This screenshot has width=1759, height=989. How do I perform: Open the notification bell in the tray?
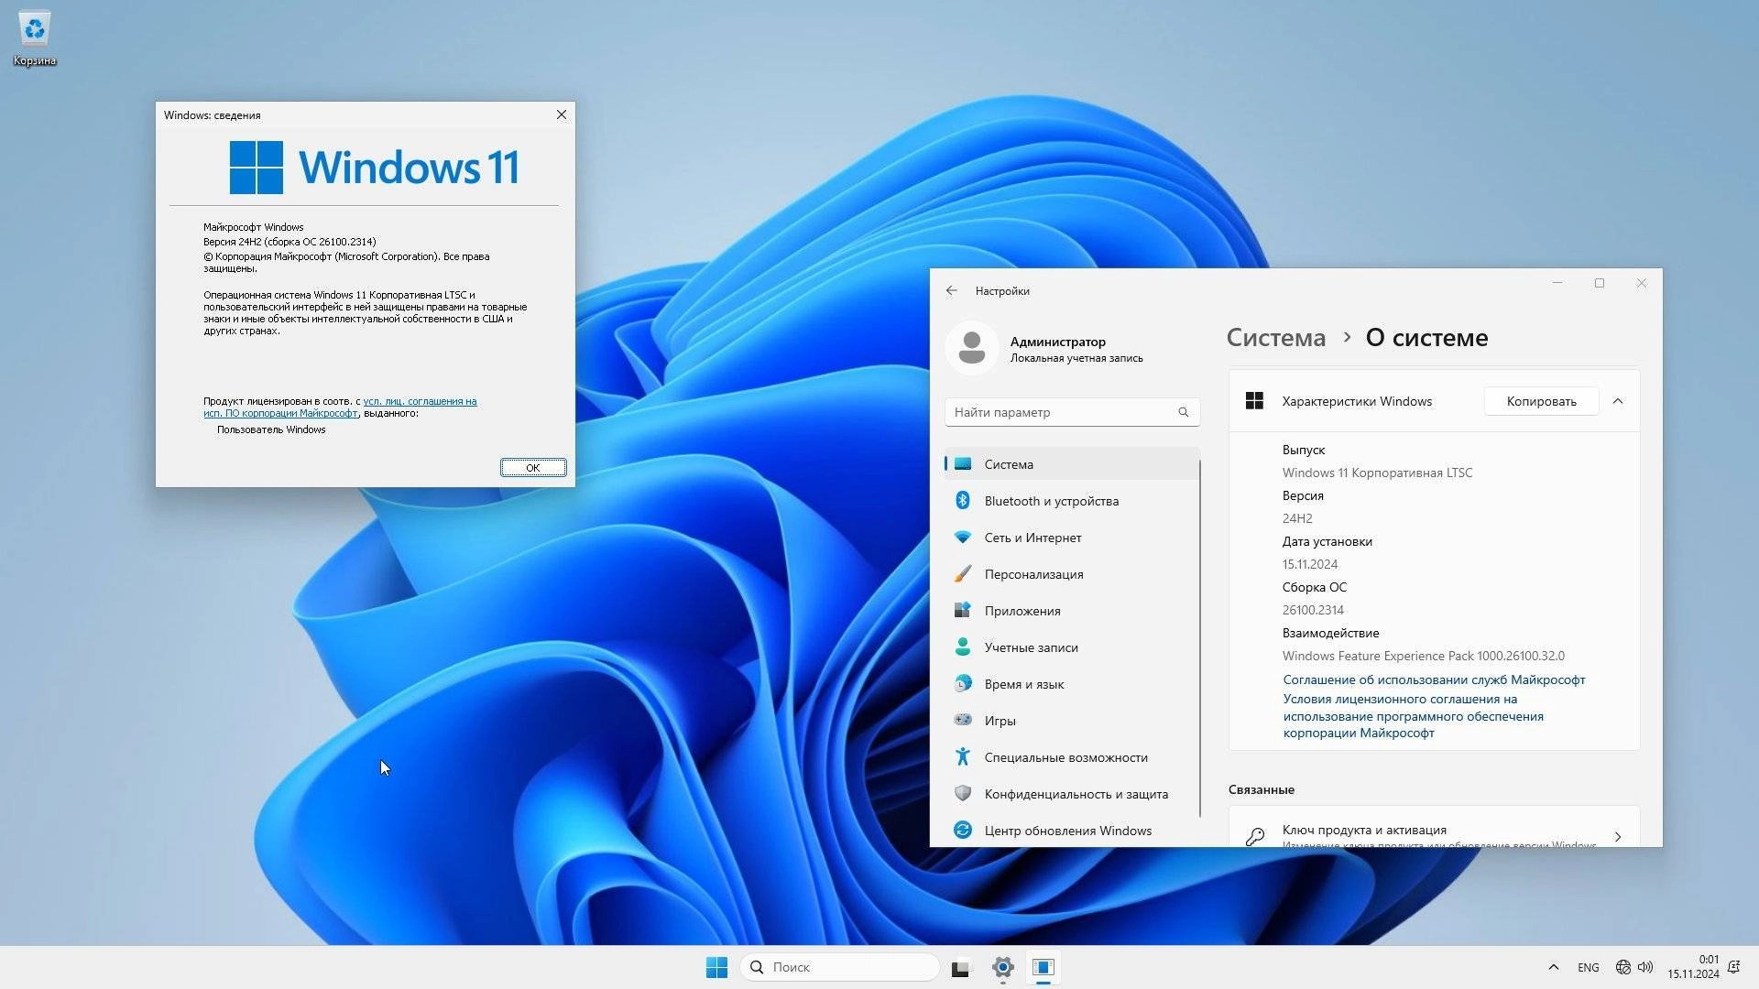tap(1733, 967)
